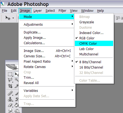Select the Clone Stamp tool
Screen dimensions: 123x113
(10, 99)
